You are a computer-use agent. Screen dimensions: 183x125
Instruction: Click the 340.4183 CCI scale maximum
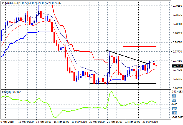177,92
